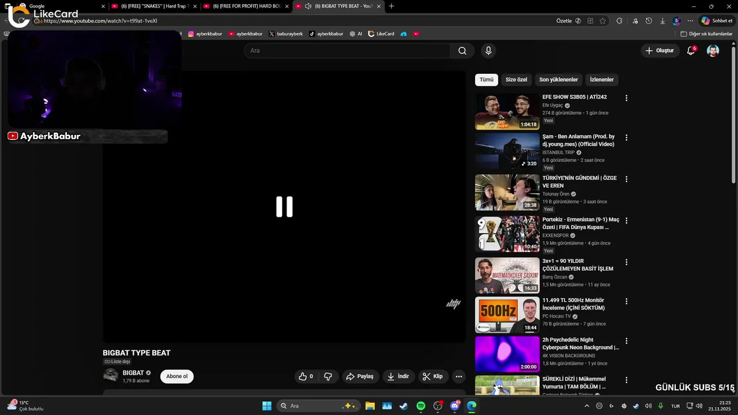Open options for 3x+1 = 90 YILDIR video
This screenshot has height=415, width=738.
tap(626, 262)
